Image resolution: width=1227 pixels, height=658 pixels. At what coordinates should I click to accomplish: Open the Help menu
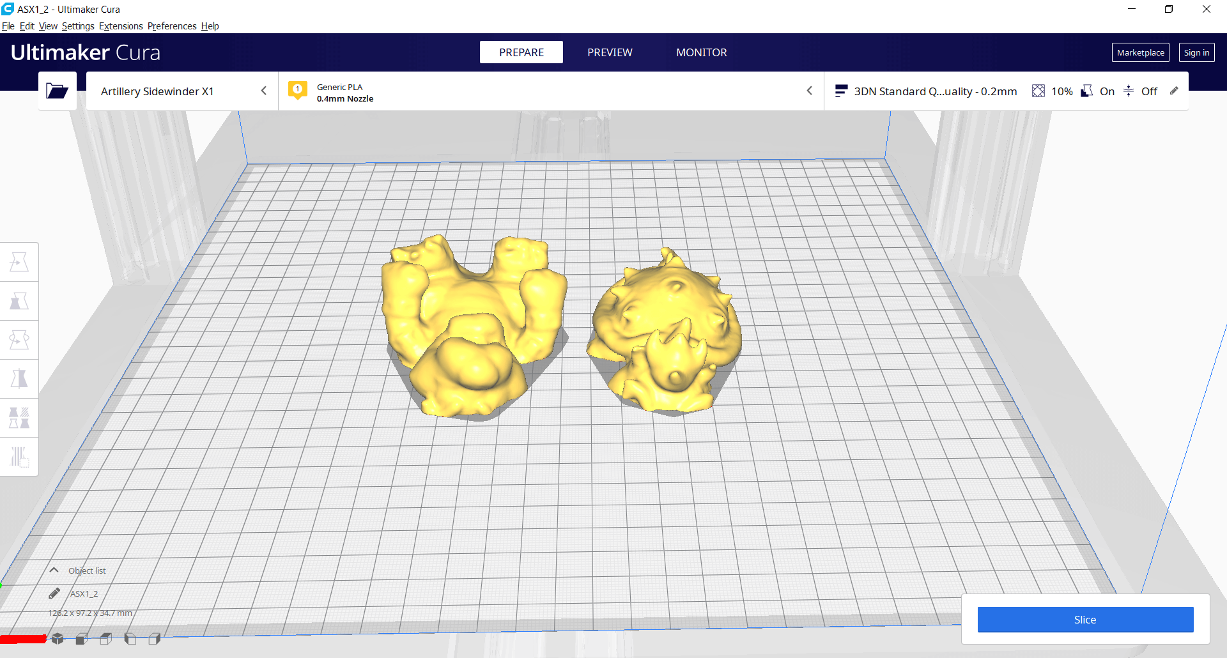point(210,26)
